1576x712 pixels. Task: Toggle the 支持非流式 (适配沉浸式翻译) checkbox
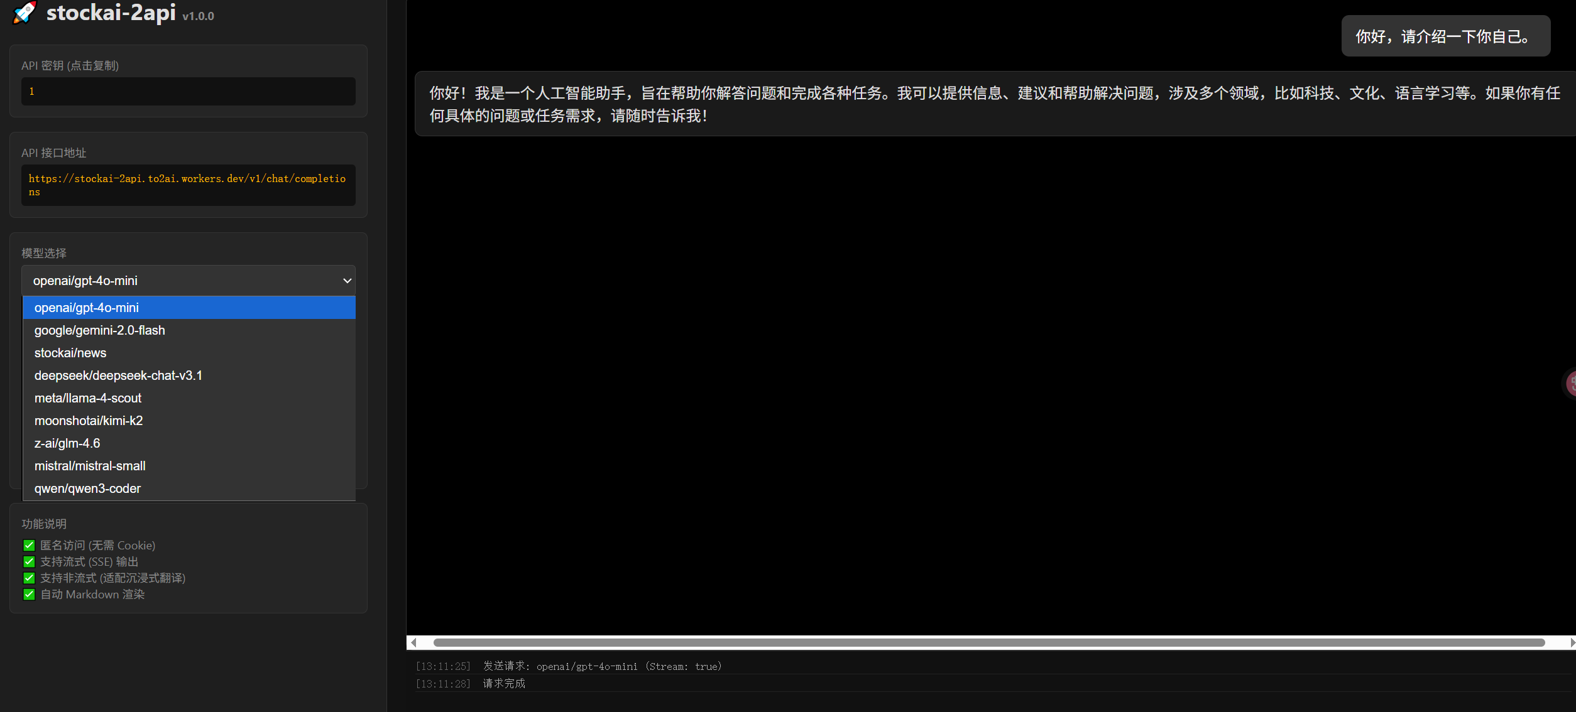[x=28, y=578]
